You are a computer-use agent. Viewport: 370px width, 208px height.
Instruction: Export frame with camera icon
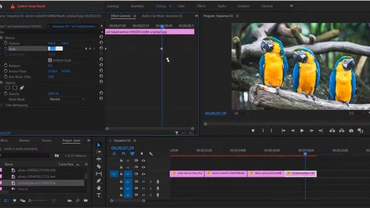351,131
